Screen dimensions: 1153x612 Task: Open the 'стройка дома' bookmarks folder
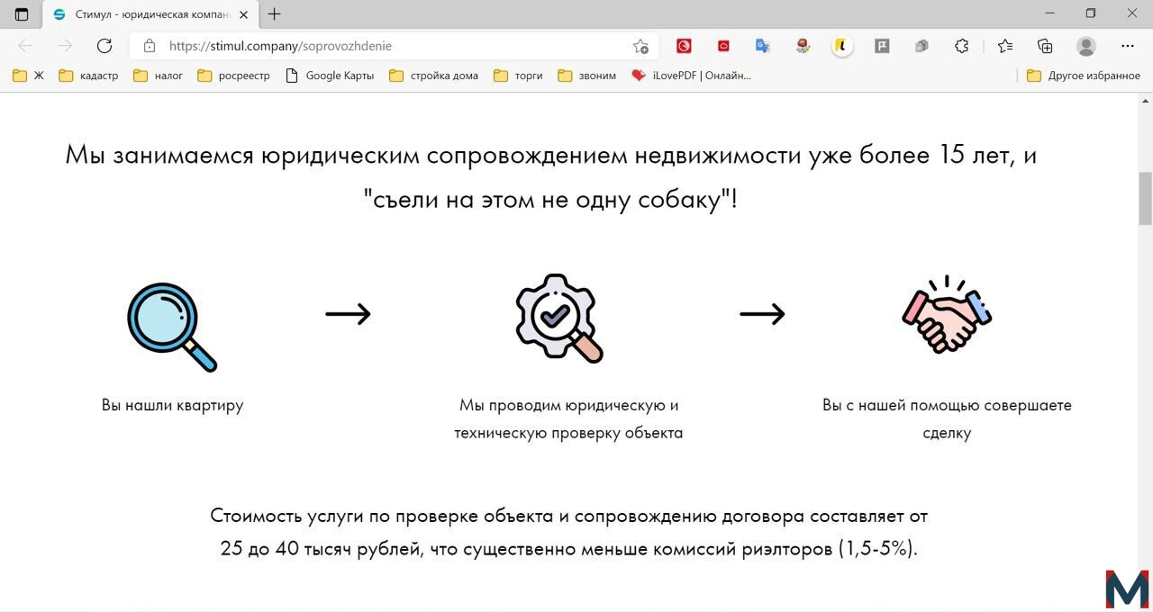pos(434,76)
